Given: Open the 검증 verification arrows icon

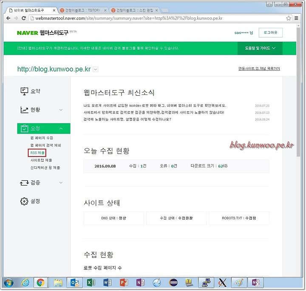Looking at the screenshot, I should coord(24,183).
